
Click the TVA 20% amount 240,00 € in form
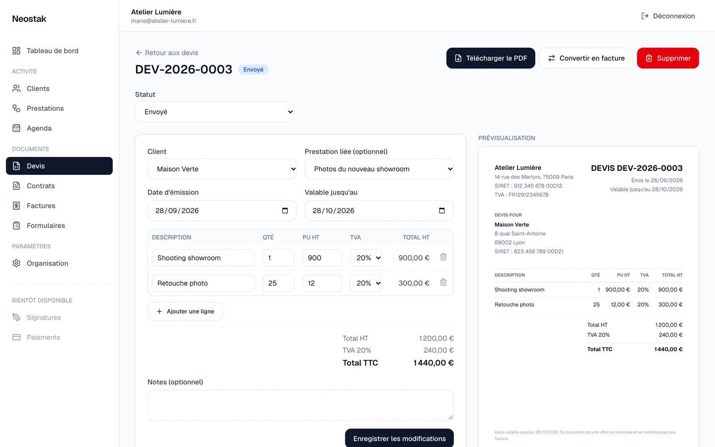(438, 350)
